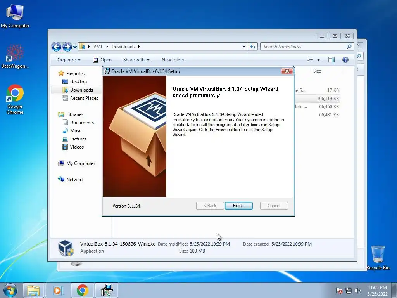The width and height of the screenshot is (397, 298).
Task: Click the taskbar clock showing 11:05 PM
Action: point(377,291)
